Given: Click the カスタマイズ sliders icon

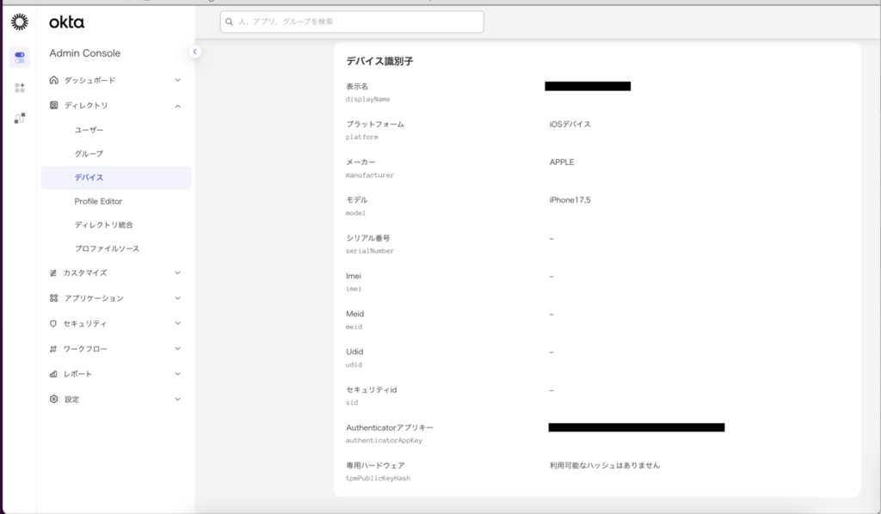Looking at the screenshot, I should pyautogui.click(x=53, y=272).
